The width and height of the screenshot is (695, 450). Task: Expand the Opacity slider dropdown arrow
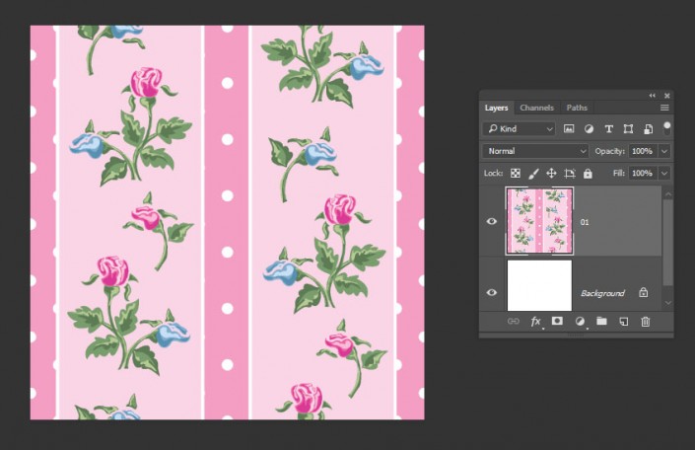(664, 151)
